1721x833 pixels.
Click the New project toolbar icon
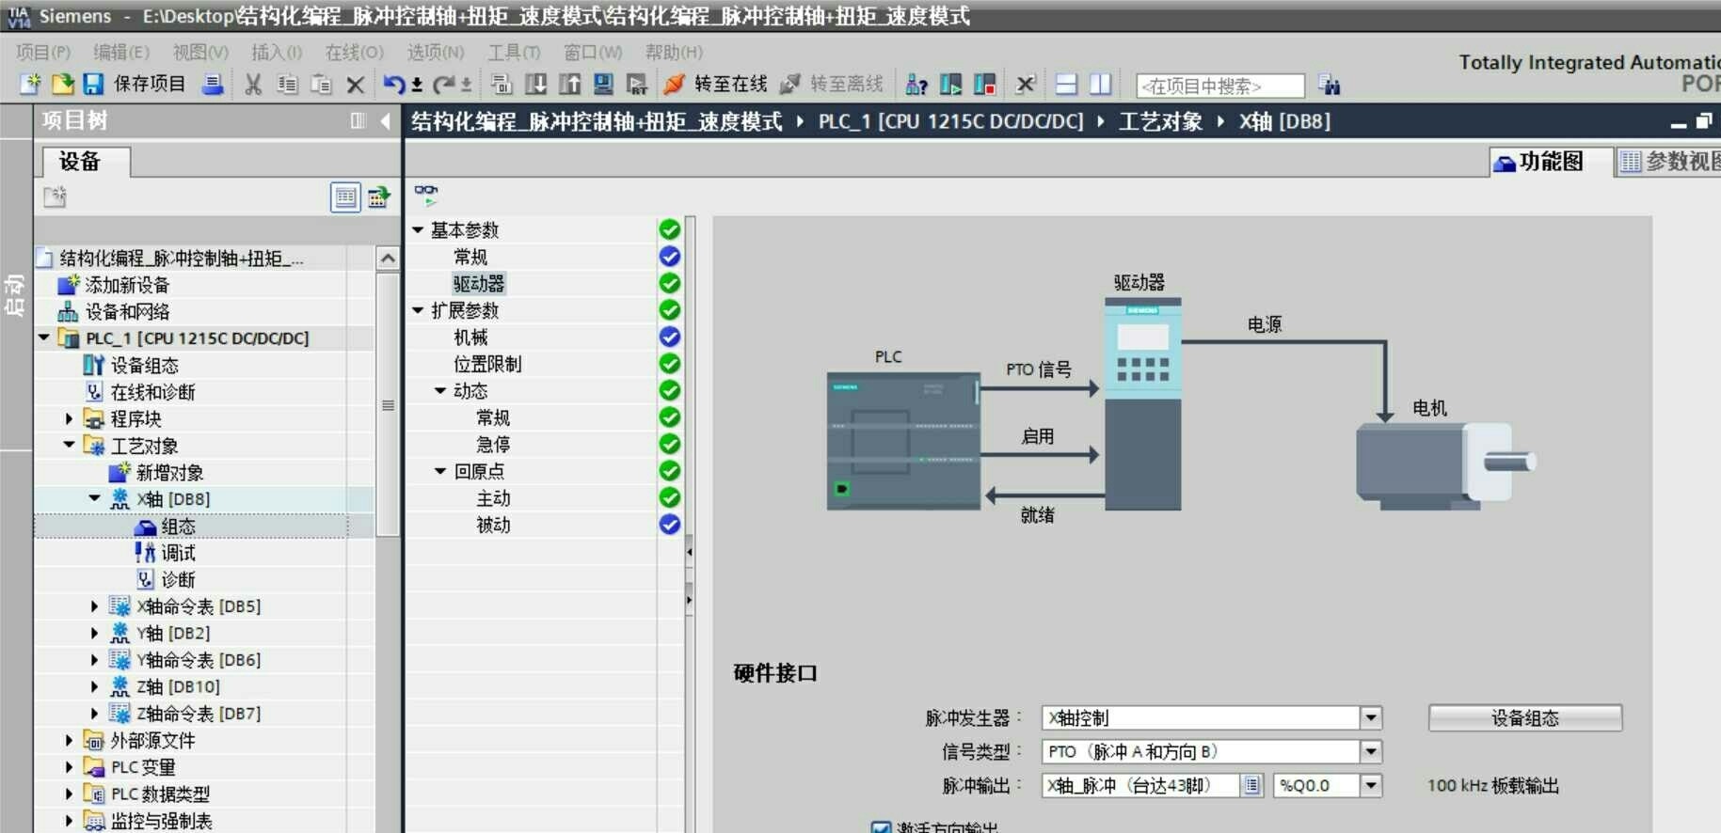pyautogui.click(x=30, y=85)
